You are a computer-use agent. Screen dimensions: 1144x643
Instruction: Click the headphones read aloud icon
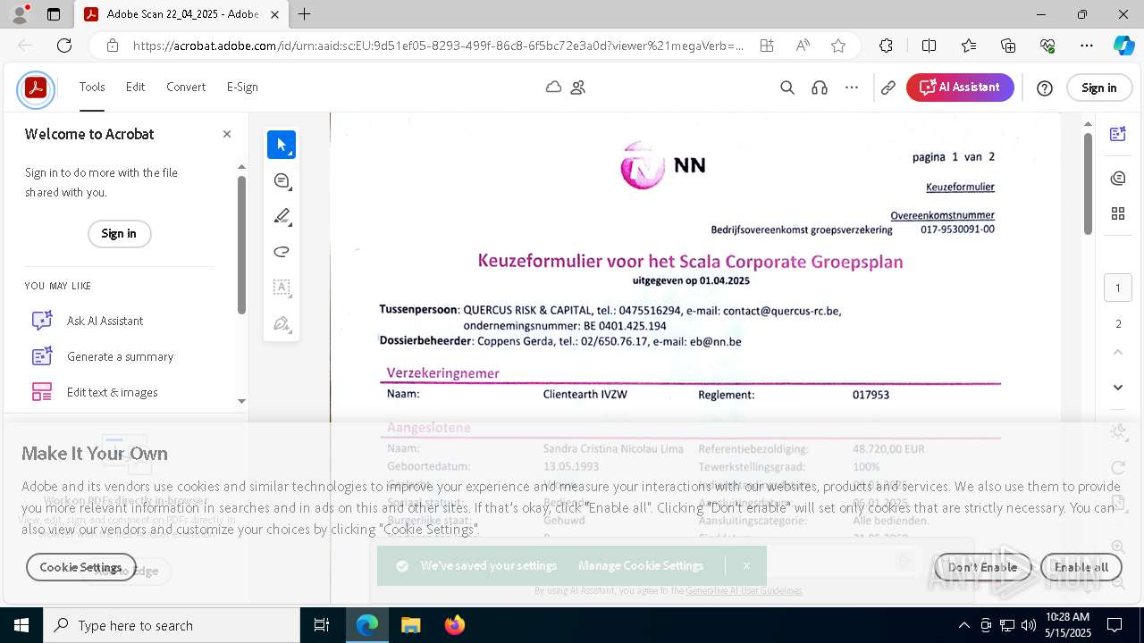pos(820,88)
